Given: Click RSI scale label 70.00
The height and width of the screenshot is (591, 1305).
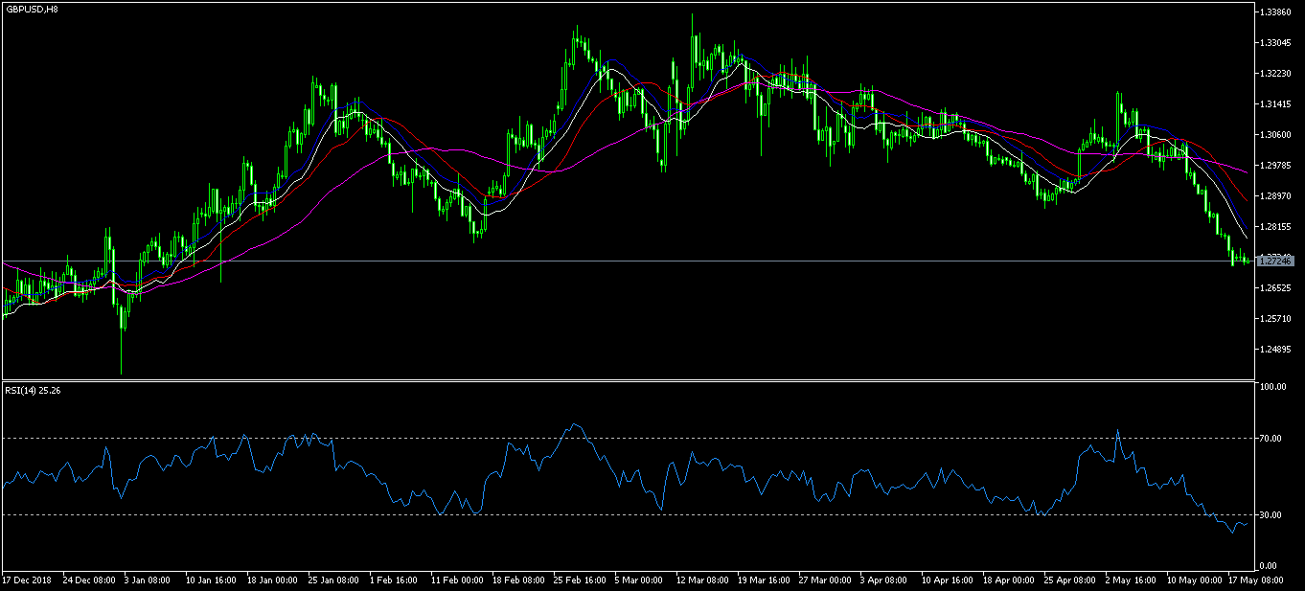Looking at the screenshot, I should click(x=1271, y=439).
